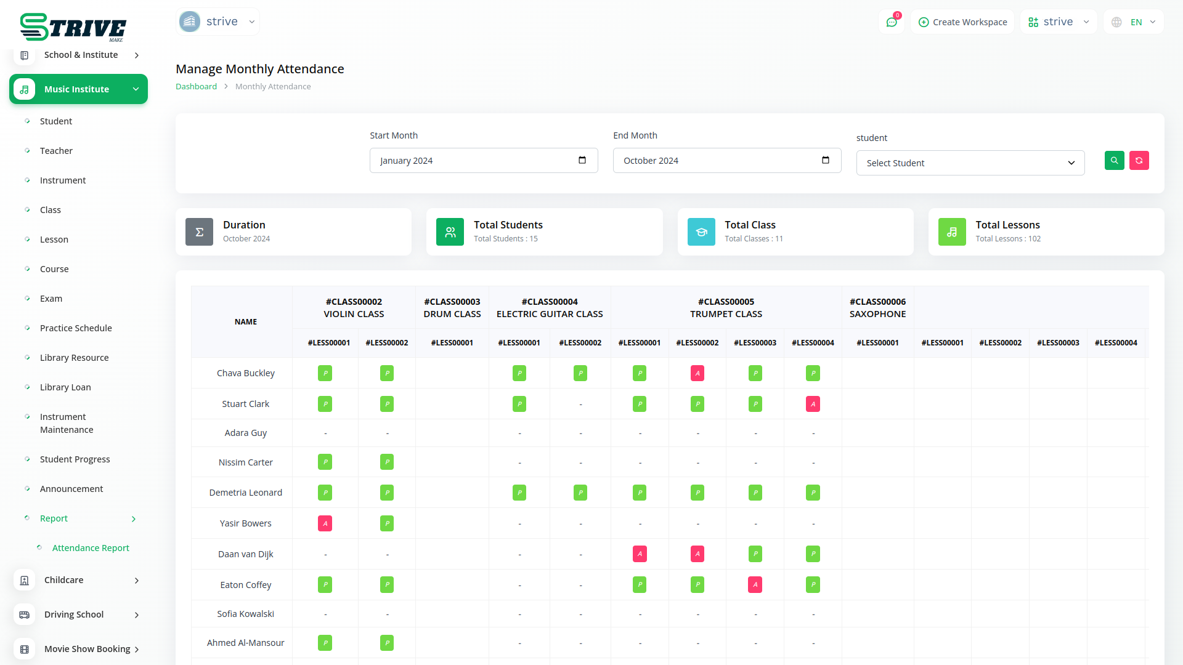The height and width of the screenshot is (665, 1183).
Task: Open Practice Schedule in sidebar
Action: 76,328
